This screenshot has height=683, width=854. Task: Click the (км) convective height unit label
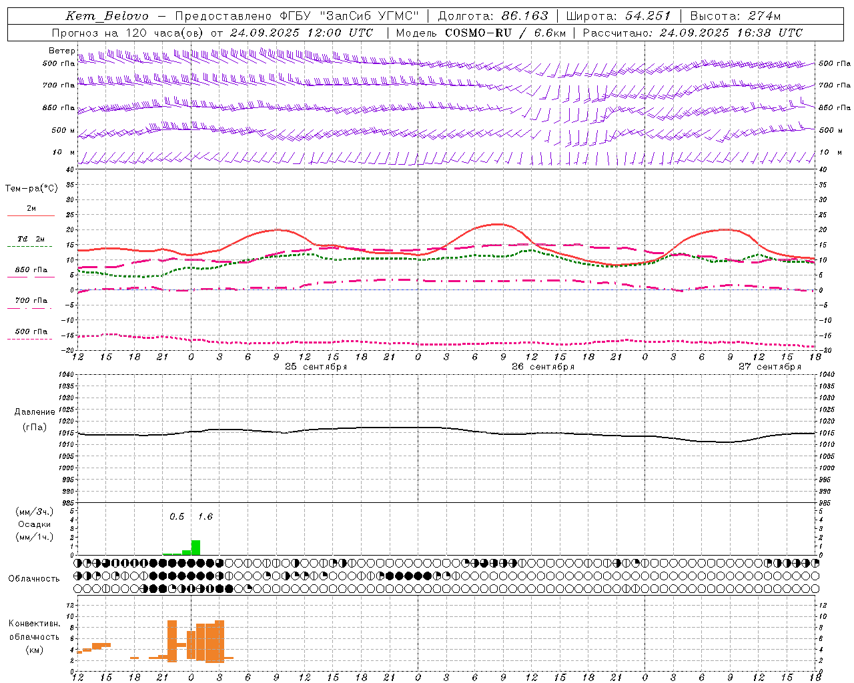point(34,650)
